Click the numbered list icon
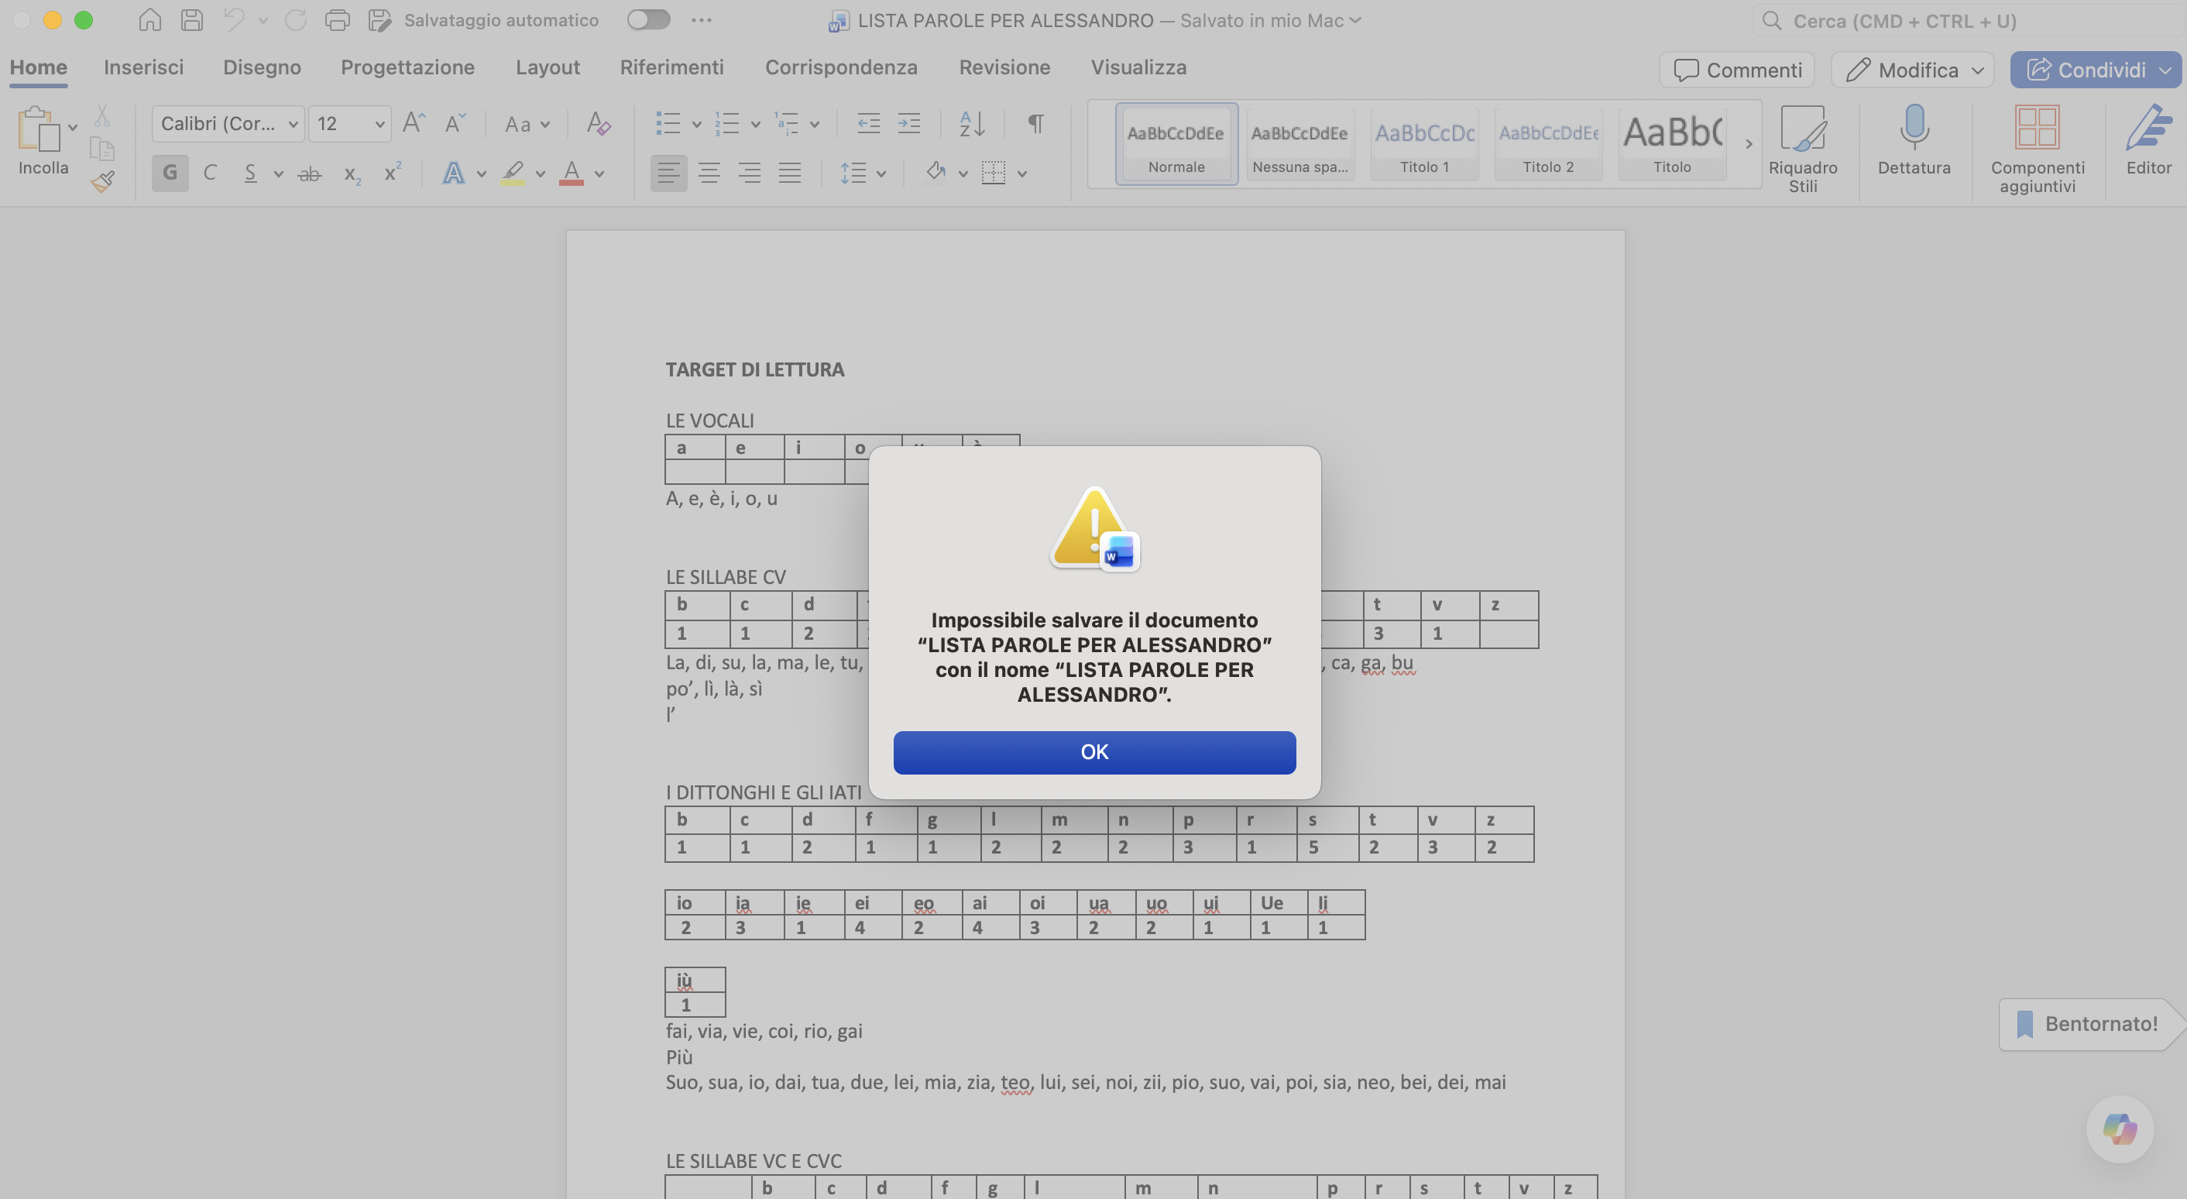This screenshot has width=2187, height=1199. (x=726, y=124)
